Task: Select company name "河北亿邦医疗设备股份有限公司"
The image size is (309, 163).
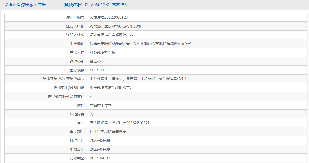Action: [115, 26]
